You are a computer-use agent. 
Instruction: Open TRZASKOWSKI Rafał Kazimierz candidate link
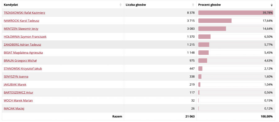coord(24,13)
